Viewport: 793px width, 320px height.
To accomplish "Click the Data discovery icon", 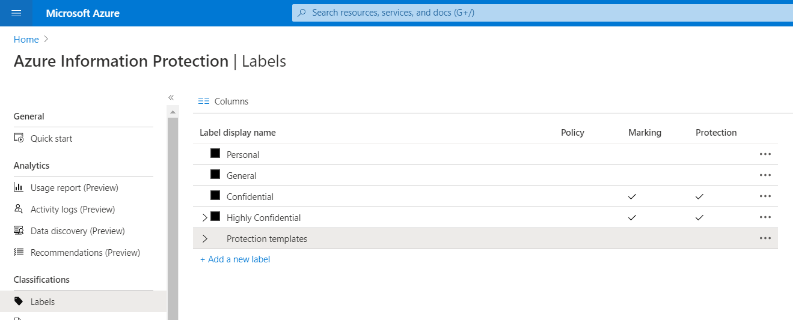I will click(x=19, y=231).
